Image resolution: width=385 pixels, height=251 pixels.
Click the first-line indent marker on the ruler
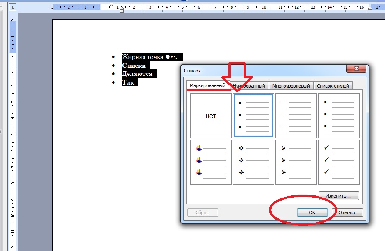point(111,5)
